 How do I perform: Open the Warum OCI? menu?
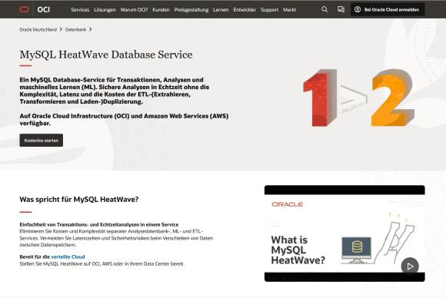[134, 10]
